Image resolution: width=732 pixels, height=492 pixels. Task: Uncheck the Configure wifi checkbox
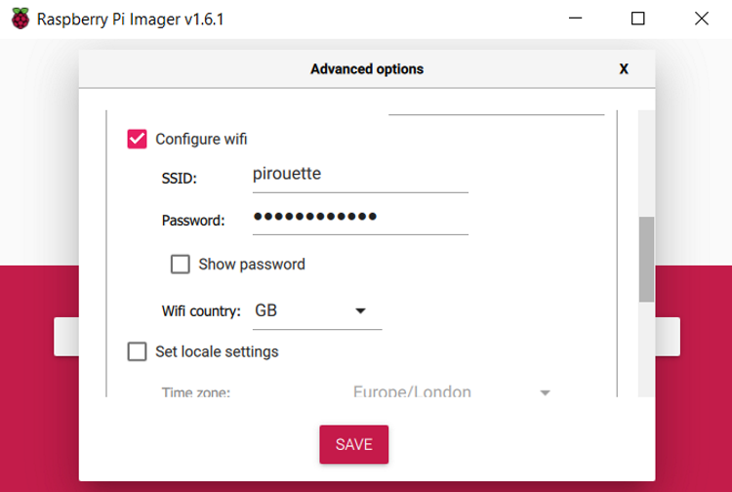pos(138,139)
